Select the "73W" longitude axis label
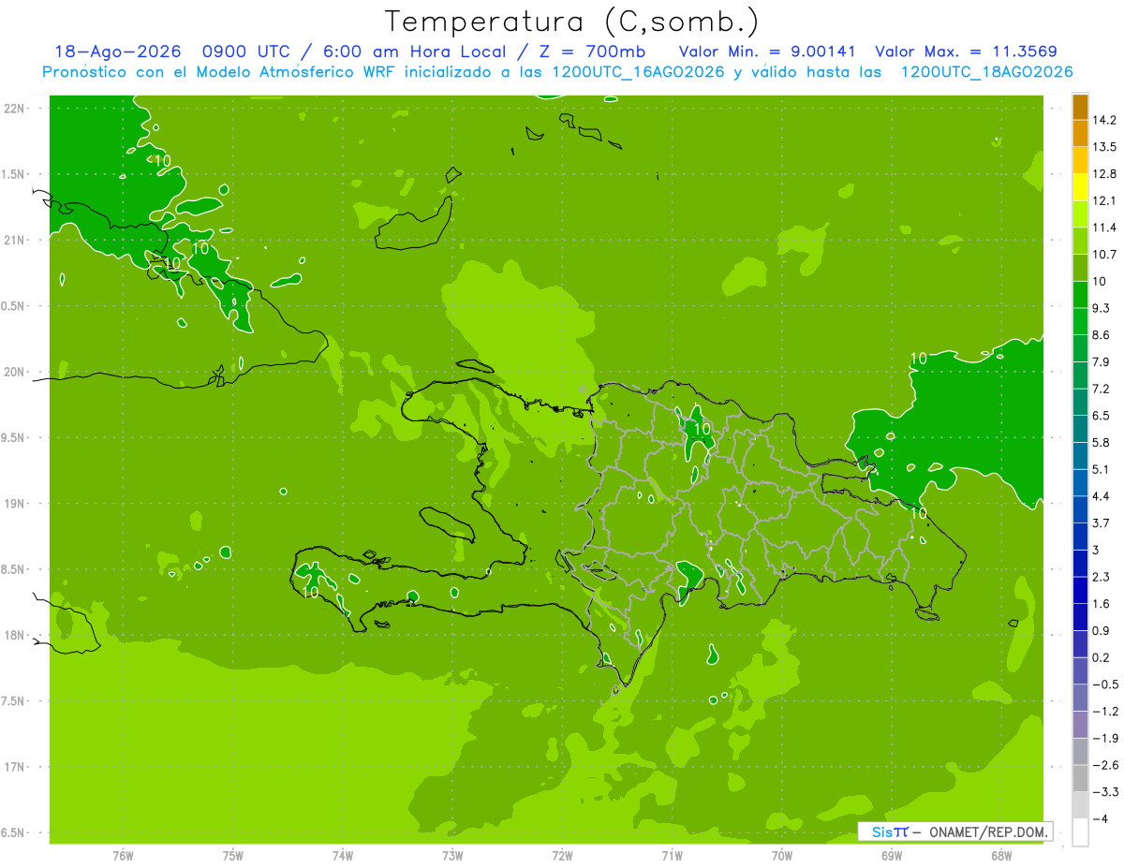This screenshot has height=868, width=1124. [x=452, y=855]
